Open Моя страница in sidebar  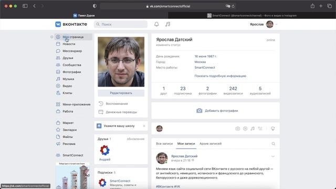tap(73, 37)
